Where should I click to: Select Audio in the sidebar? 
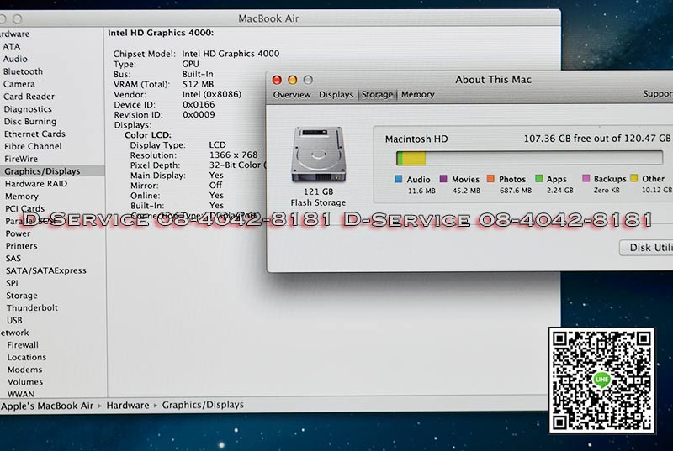coord(15,59)
